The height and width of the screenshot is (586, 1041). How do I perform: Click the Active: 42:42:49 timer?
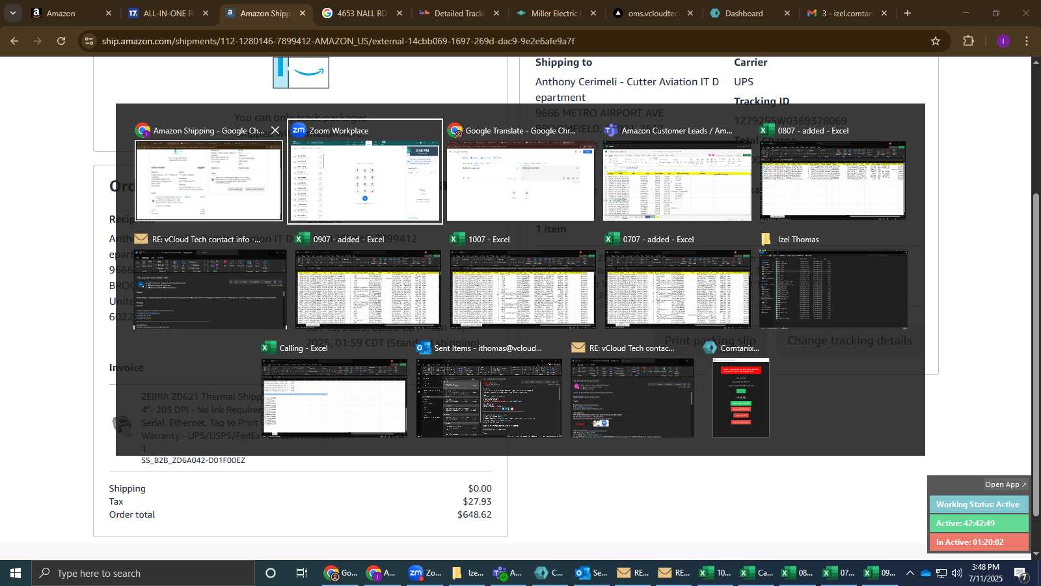click(979, 523)
